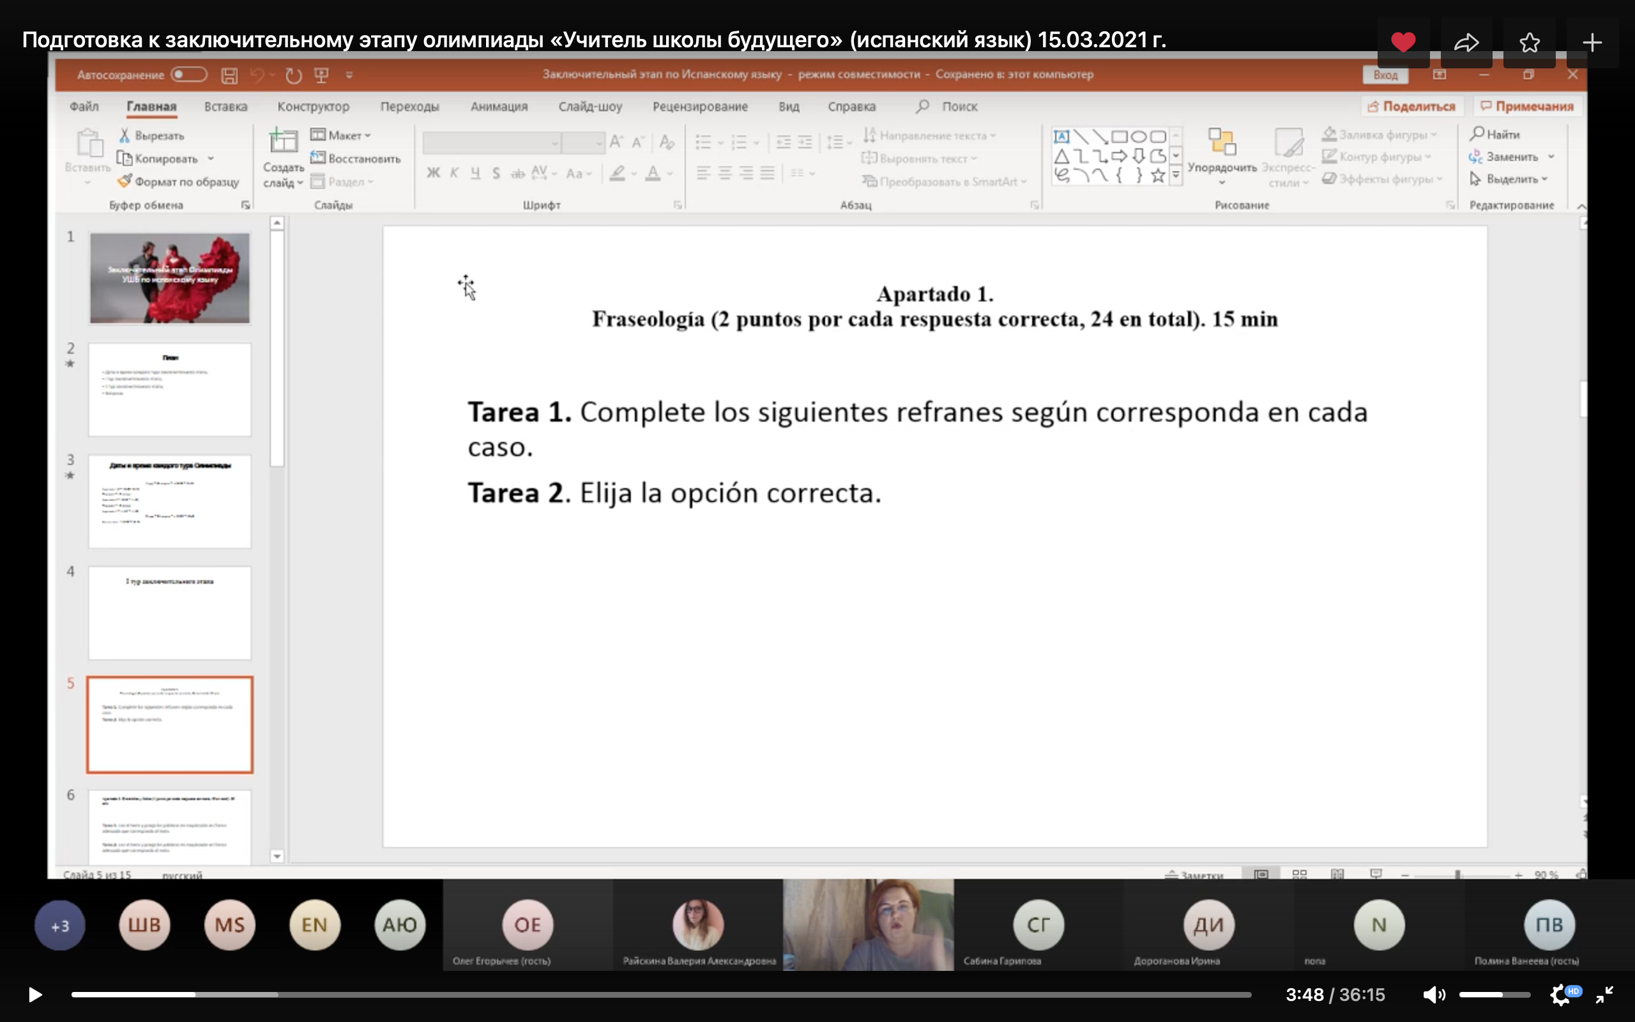The height and width of the screenshot is (1022, 1635).
Task: Toggle the Автосохранение switch
Action: [x=188, y=74]
